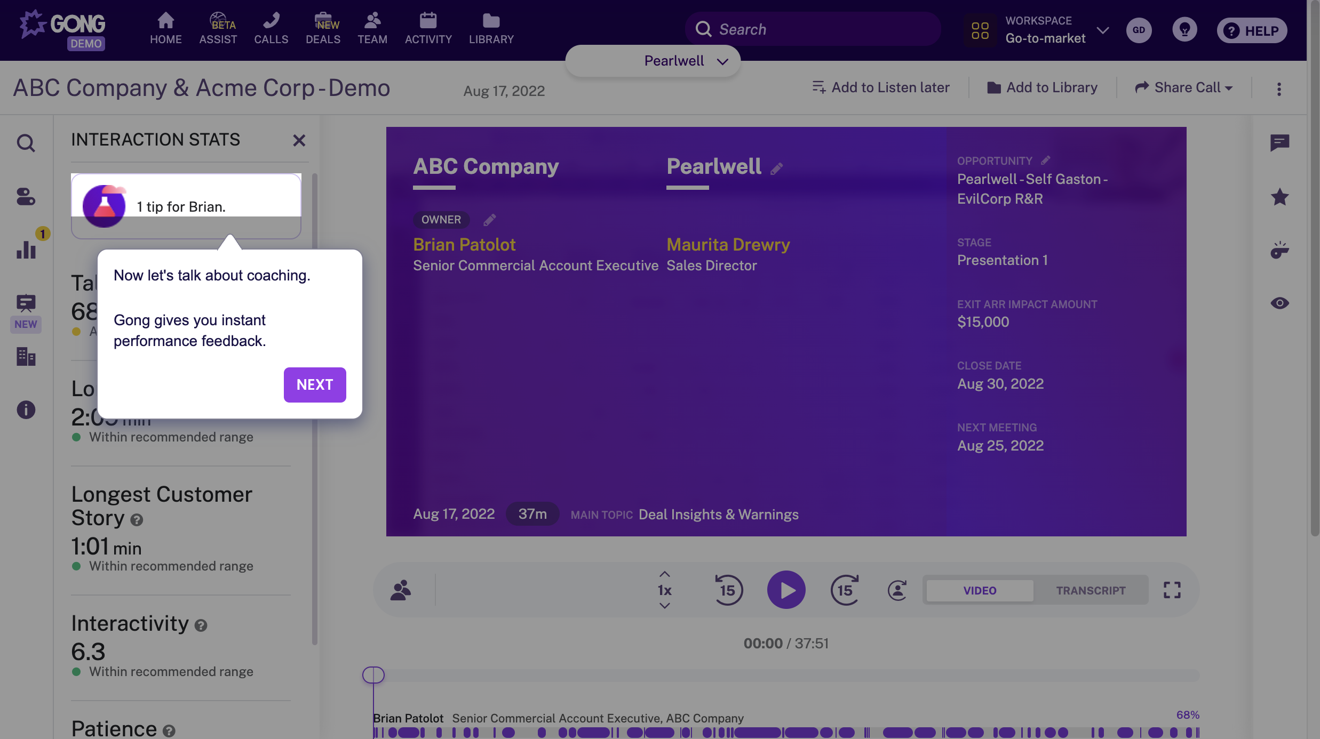This screenshot has height=739, width=1320.
Task: Open help for Longest Customer Story
Action: pyautogui.click(x=137, y=520)
